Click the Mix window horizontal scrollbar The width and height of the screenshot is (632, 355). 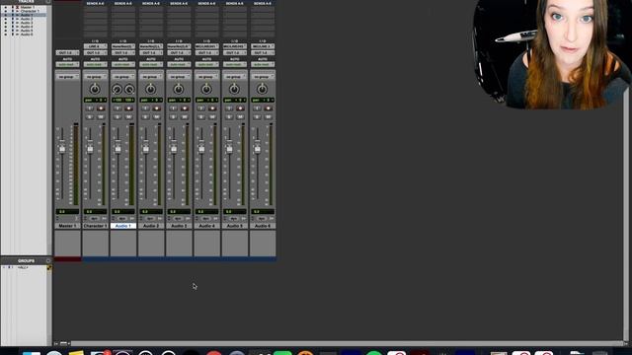347,343
